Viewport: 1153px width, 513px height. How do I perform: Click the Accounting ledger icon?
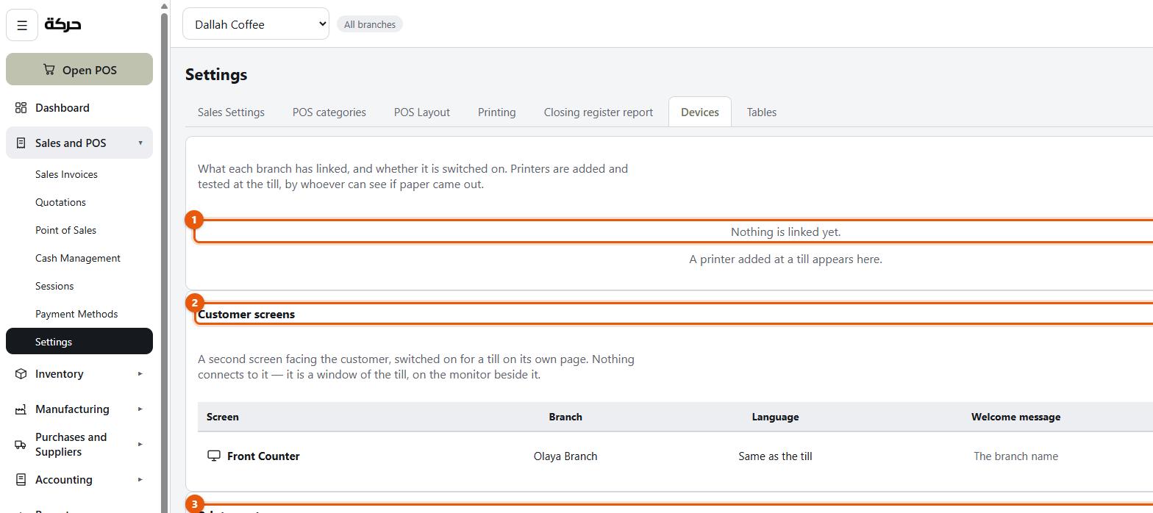click(21, 480)
